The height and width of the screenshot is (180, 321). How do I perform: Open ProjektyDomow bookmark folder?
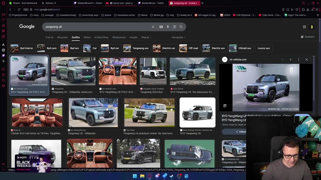point(18,15)
